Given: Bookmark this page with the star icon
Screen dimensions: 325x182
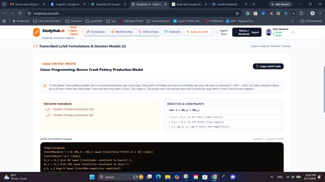Looking at the screenshot, I should (237, 13).
